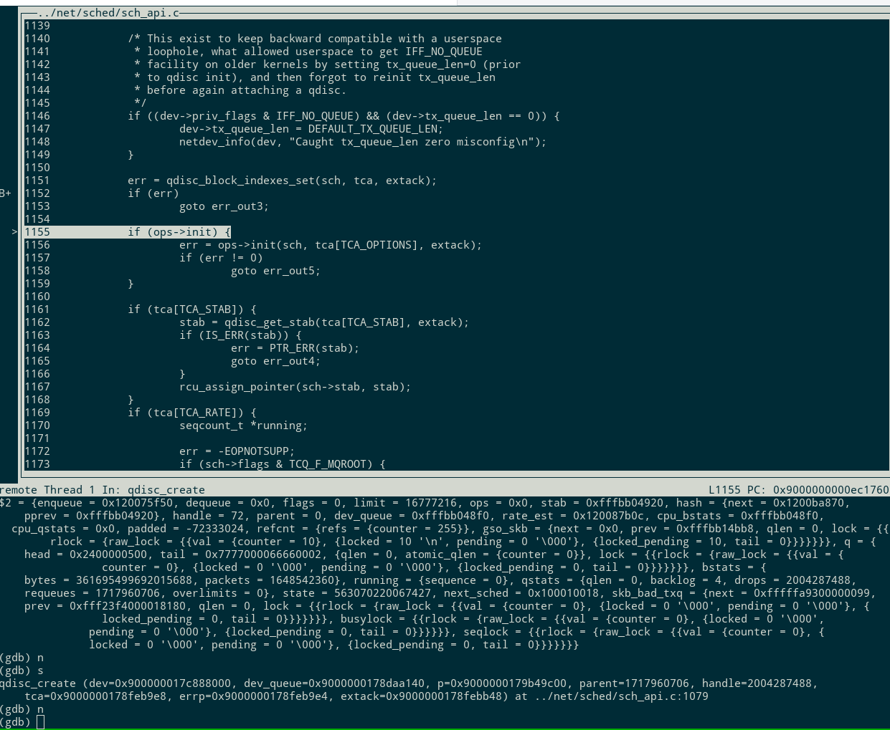This screenshot has height=730, width=890.
Task: Click the B+ breakpoint marker at line 1152
Action: (6, 193)
